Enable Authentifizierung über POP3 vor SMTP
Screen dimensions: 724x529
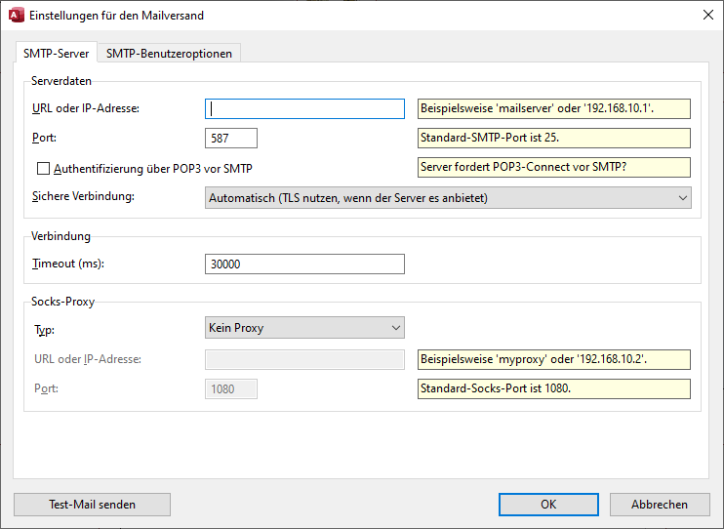(43, 169)
